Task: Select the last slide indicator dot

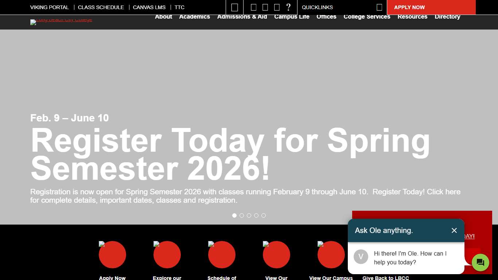Action: (x=264, y=215)
